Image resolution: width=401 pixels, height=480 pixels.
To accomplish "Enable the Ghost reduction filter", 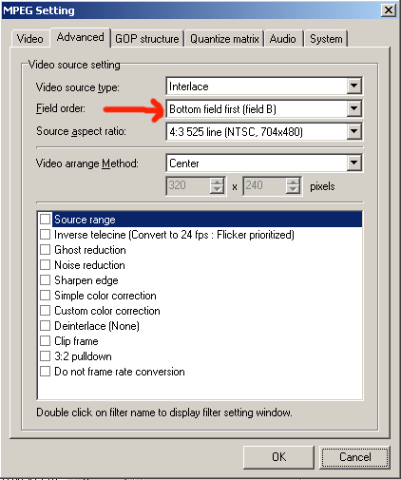I will click(45, 250).
